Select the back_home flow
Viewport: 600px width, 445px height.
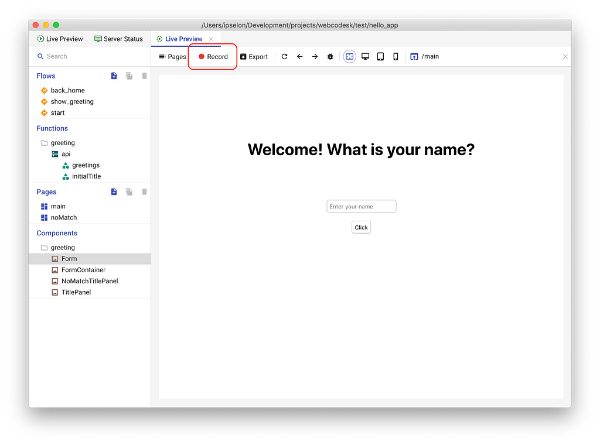point(90,90)
